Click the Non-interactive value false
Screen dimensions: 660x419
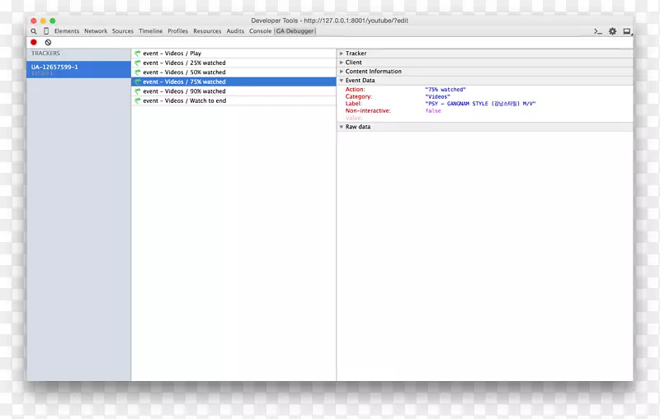tap(433, 111)
